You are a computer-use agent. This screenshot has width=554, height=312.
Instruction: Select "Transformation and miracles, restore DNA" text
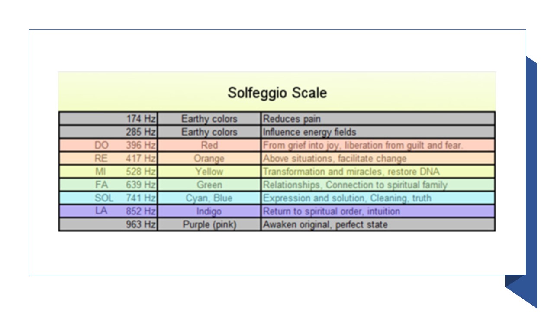tap(351, 172)
